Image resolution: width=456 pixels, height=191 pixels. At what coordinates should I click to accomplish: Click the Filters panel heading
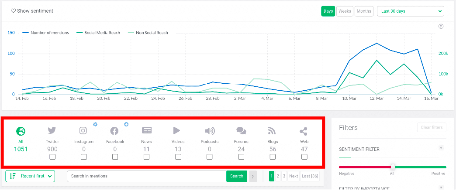click(x=348, y=127)
